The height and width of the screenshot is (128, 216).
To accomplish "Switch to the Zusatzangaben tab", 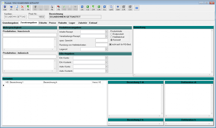I will tap(29, 23).
